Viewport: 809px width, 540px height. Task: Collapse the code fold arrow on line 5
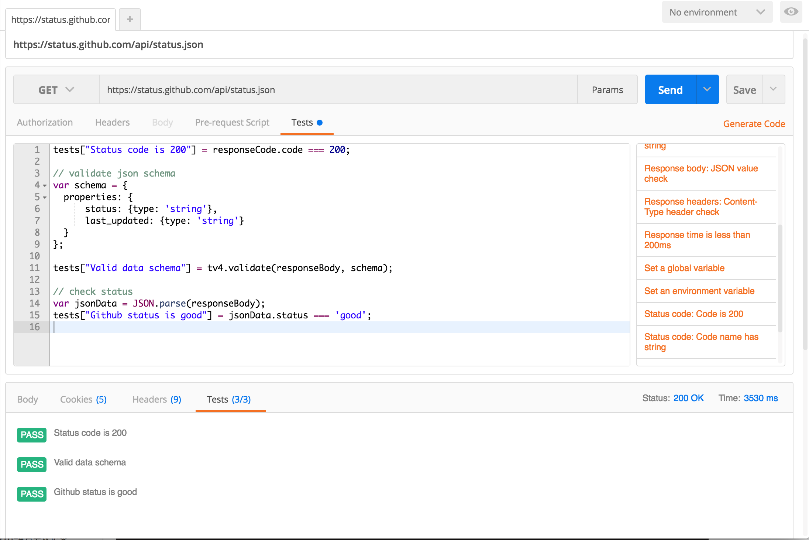tap(45, 198)
